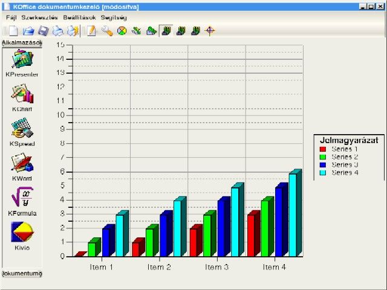This screenshot has height=290, width=387.
Task: Save with the floppy disk icon
Action: coord(43,31)
